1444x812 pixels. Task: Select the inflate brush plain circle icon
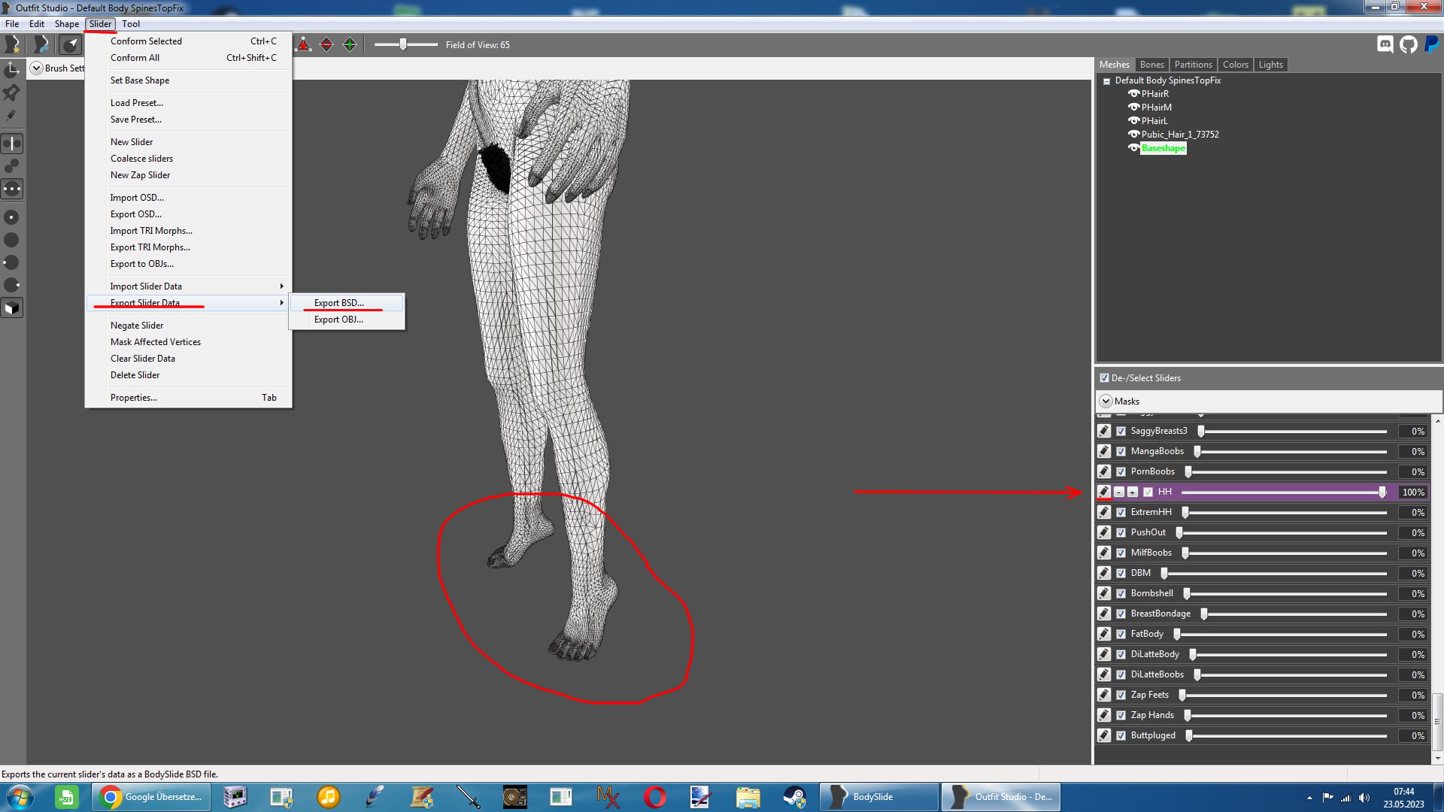(12, 240)
